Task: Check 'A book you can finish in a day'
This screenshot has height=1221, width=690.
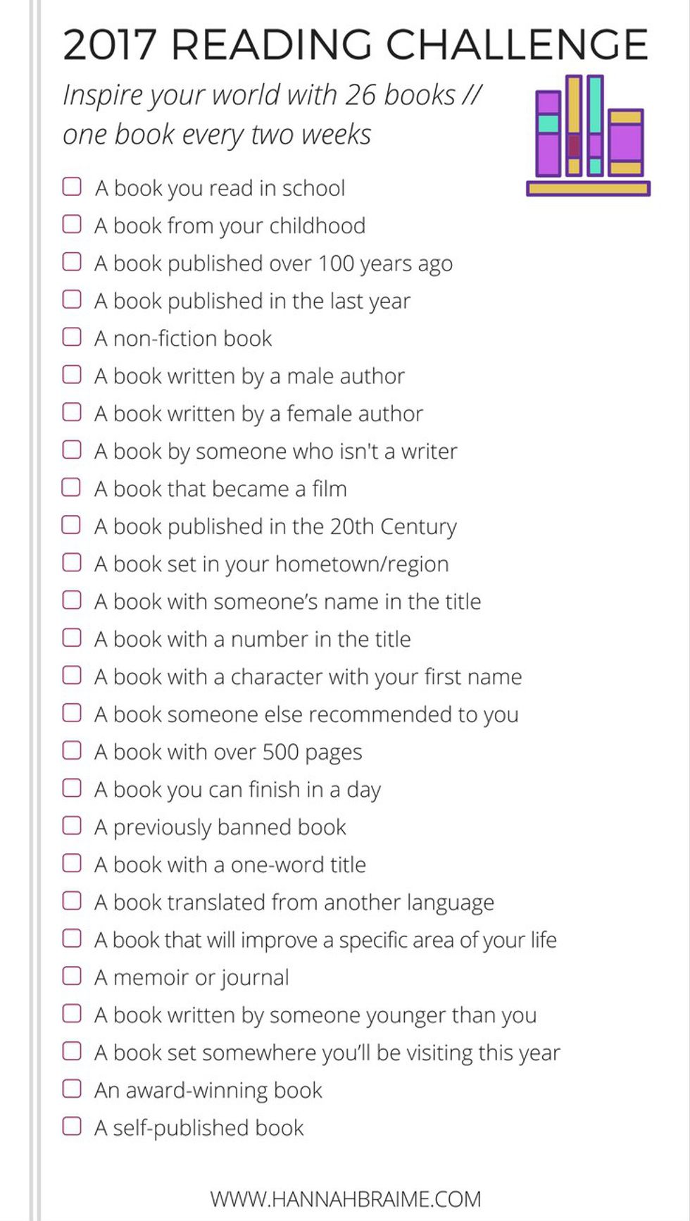Action: 72,788
